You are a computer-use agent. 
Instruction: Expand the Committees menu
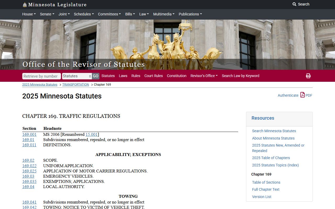(x=109, y=14)
